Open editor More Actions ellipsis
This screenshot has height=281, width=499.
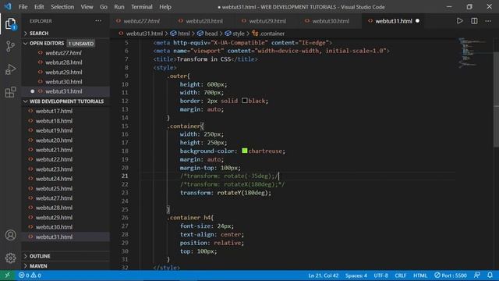pyautogui.click(x=488, y=21)
